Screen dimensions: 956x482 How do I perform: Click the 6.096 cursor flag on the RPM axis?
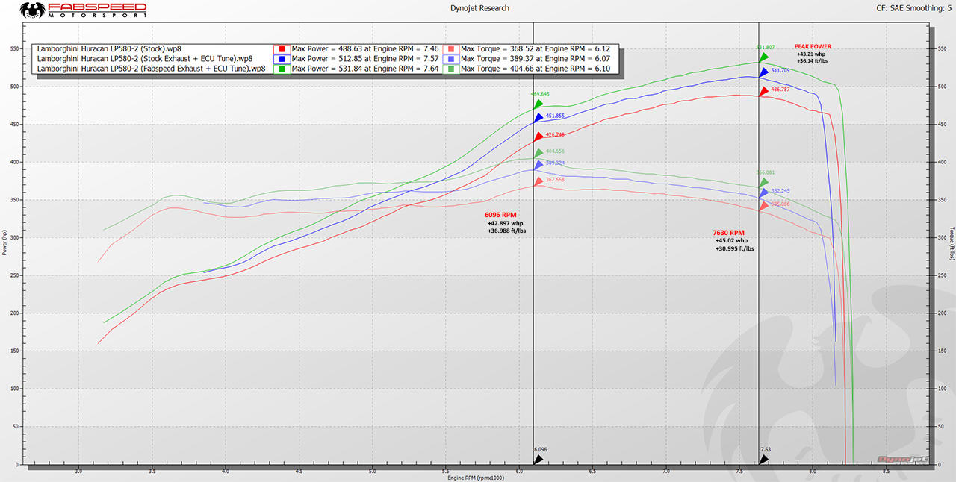click(538, 448)
